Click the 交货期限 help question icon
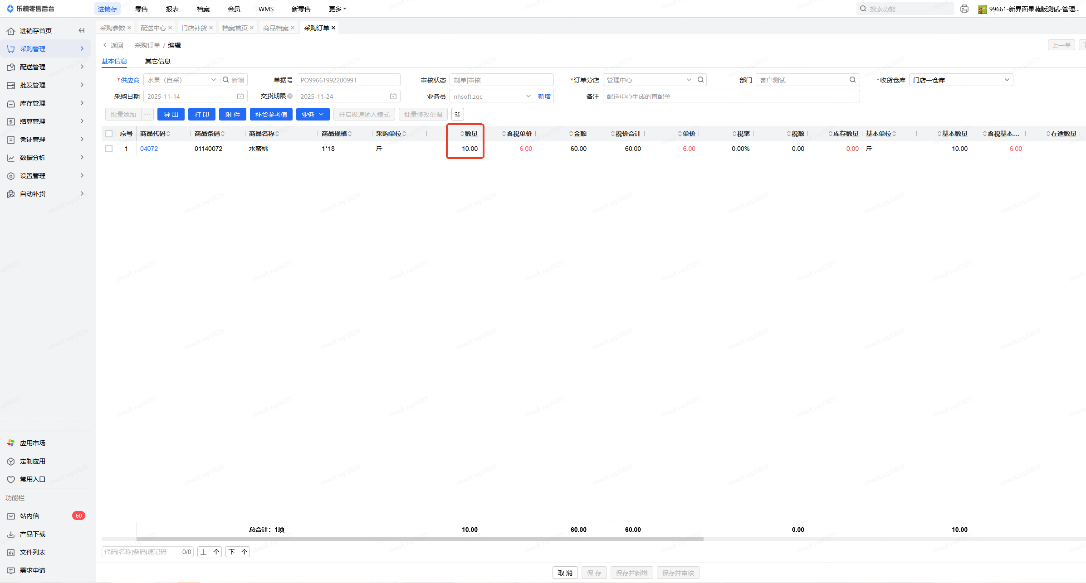This screenshot has width=1086, height=583. click(290, 96)
